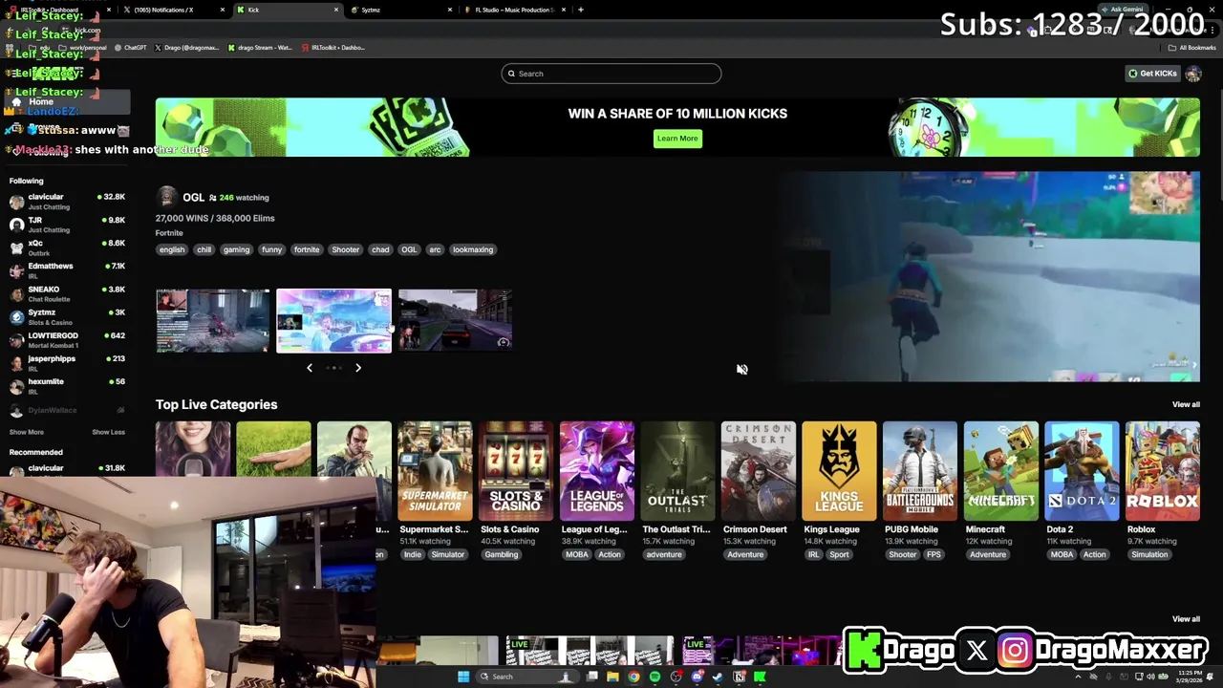Go to previous featured stream arrow
This screenshot has width=1223, height=688.
(309, 368)
